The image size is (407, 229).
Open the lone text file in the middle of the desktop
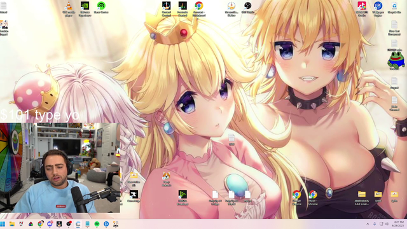(231, 139)
